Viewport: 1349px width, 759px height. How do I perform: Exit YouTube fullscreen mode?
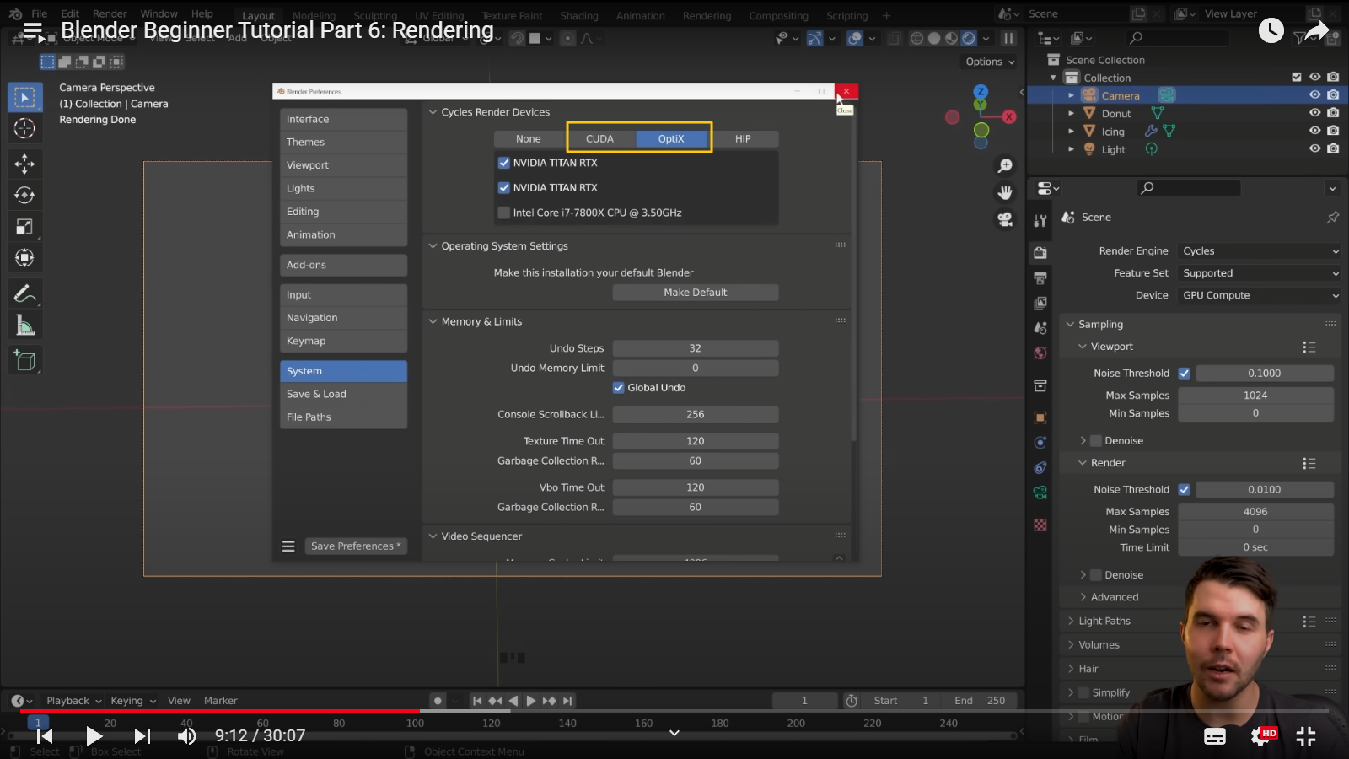click(x=1306, y=736)
